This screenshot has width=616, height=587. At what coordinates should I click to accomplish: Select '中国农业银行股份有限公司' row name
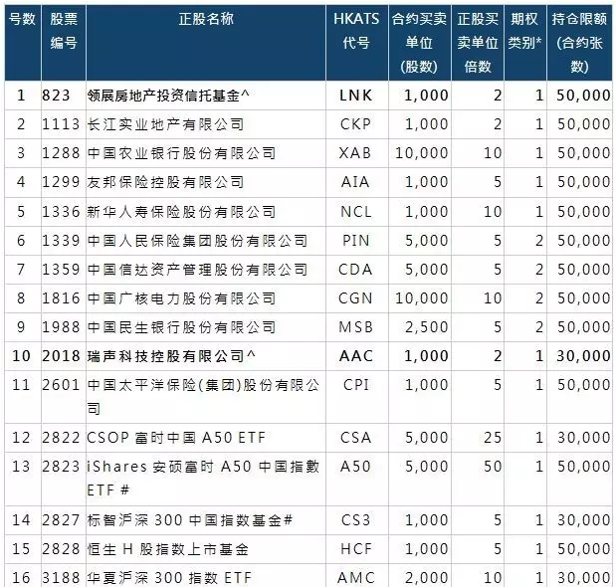181,153
